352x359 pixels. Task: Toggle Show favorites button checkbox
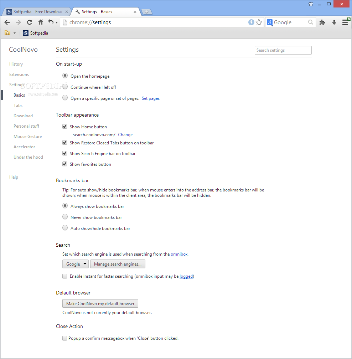pos(65,164)
